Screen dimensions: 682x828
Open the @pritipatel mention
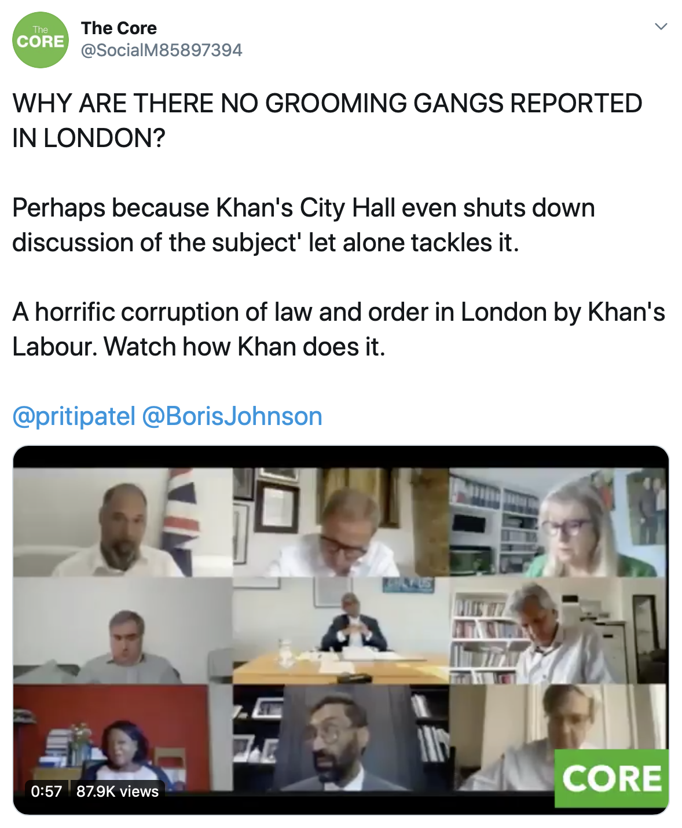(74, 416)
